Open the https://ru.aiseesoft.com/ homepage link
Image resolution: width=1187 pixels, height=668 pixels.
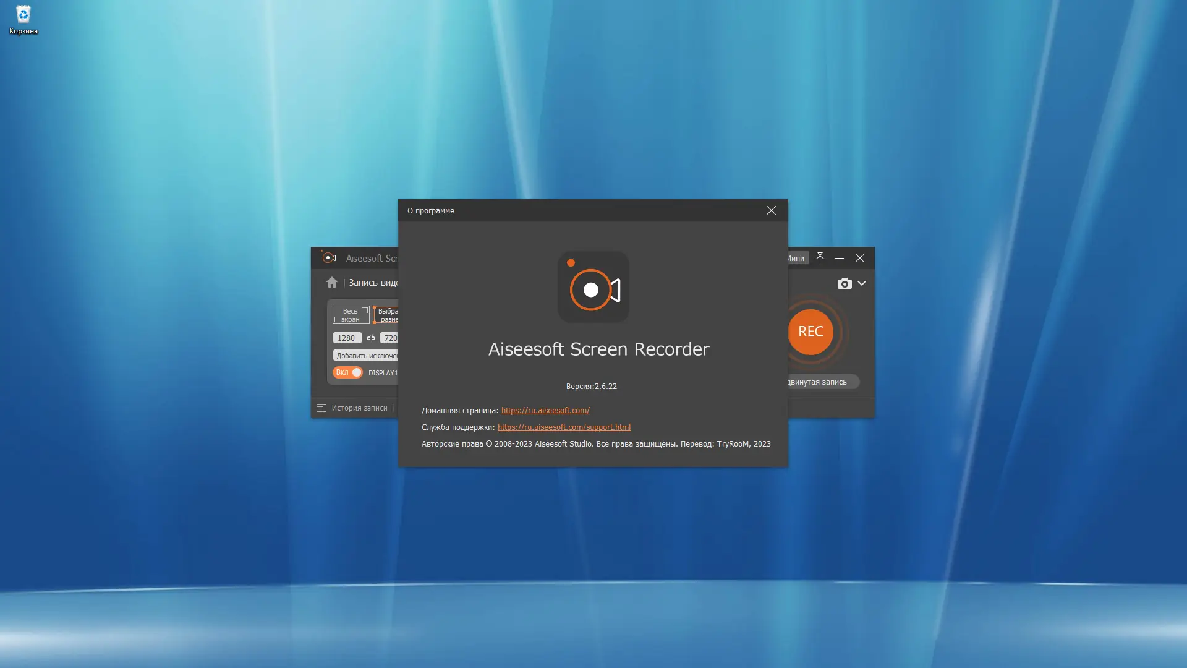coord(545,410)
